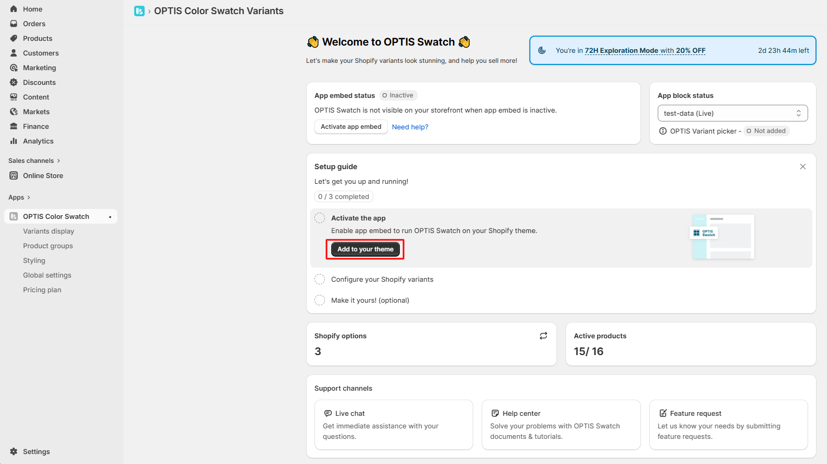Open the Live chat support card
Image resolution: width=827 pixels, height=464 pixels.
394,425
